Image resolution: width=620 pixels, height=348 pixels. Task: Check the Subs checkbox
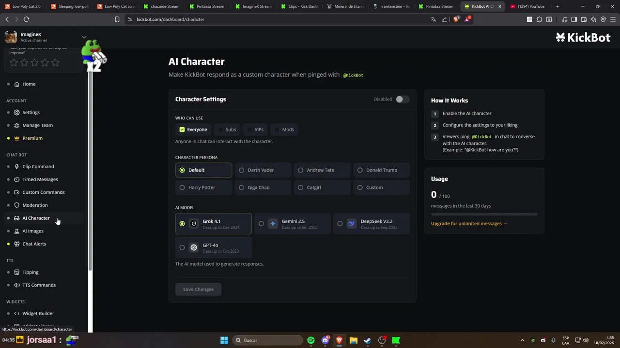click(x=220, y=130)
